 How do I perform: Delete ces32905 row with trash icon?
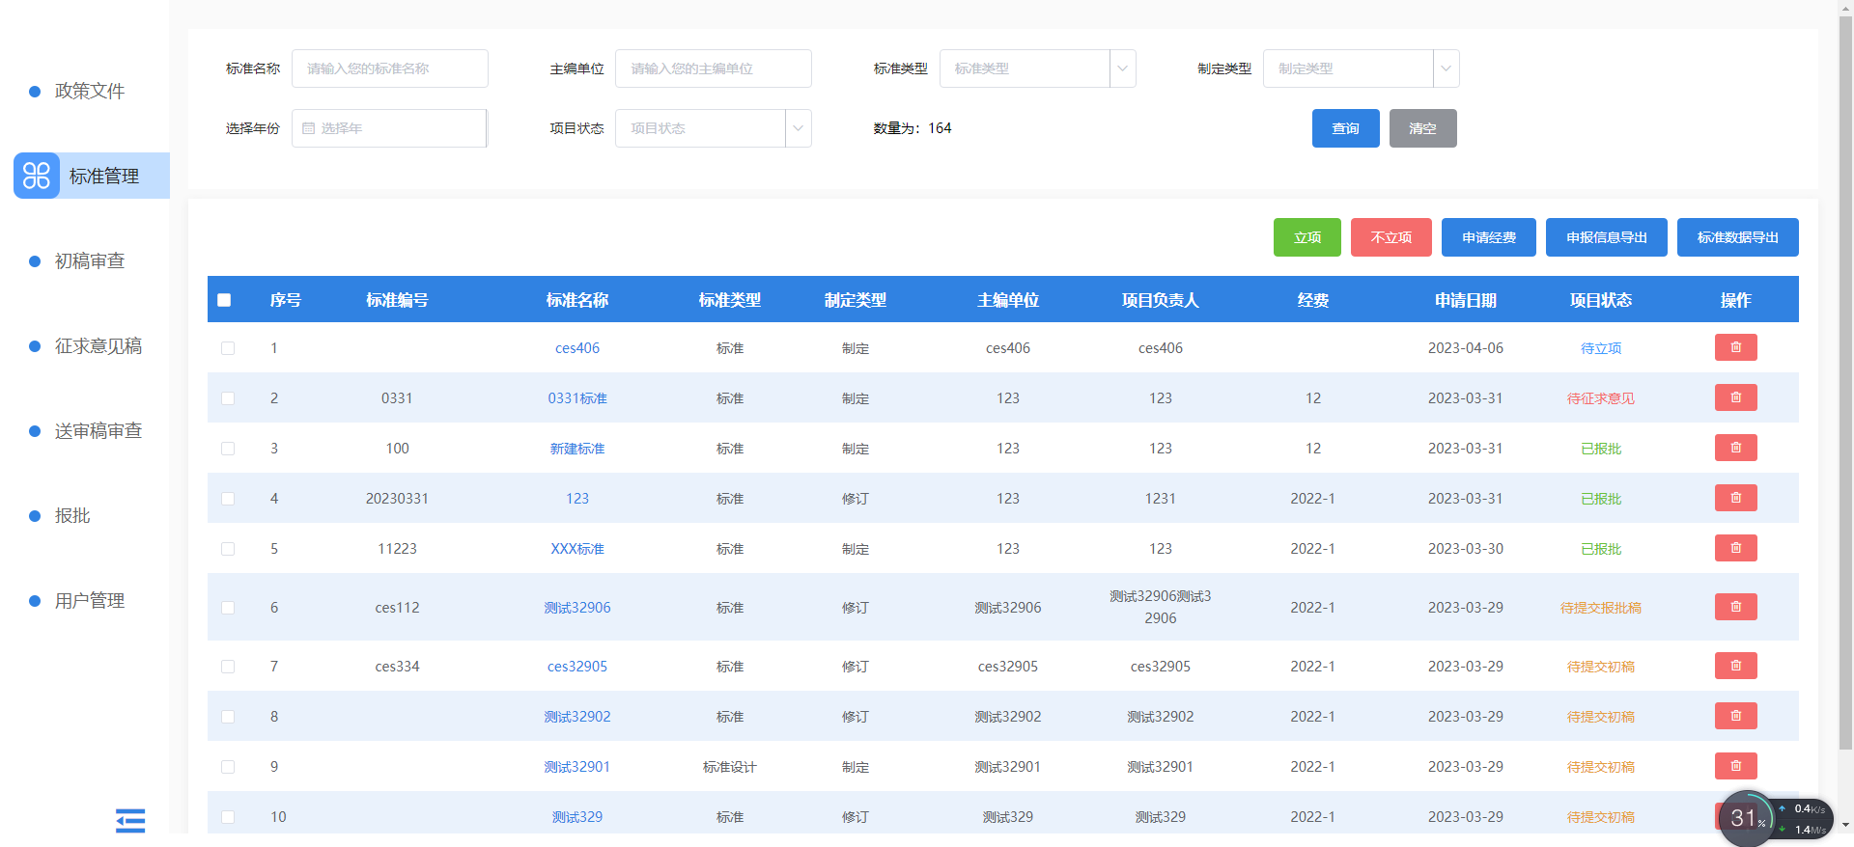tap(1735, 666)
